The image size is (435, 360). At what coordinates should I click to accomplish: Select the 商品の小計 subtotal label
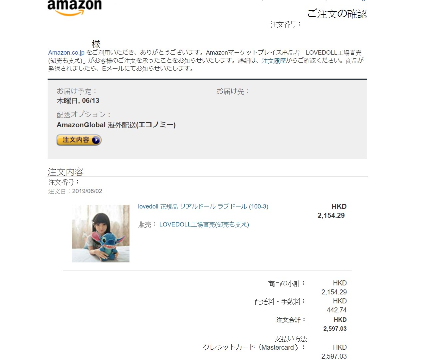(x=287, y=284)
